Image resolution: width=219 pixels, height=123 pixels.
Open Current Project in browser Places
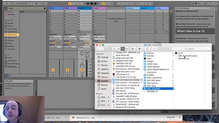[x=13, y=64]
